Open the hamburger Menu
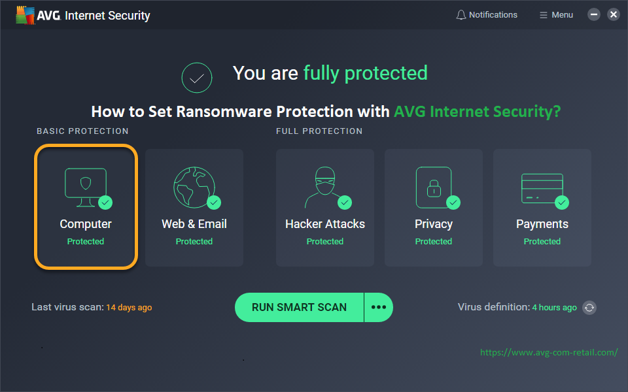This screenshot has width=628, height=392. coord(556,15)
